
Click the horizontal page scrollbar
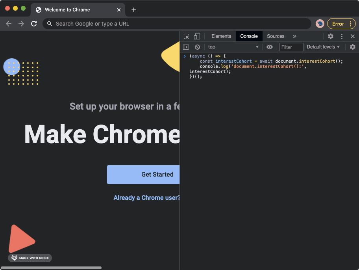tap(51, 268)
